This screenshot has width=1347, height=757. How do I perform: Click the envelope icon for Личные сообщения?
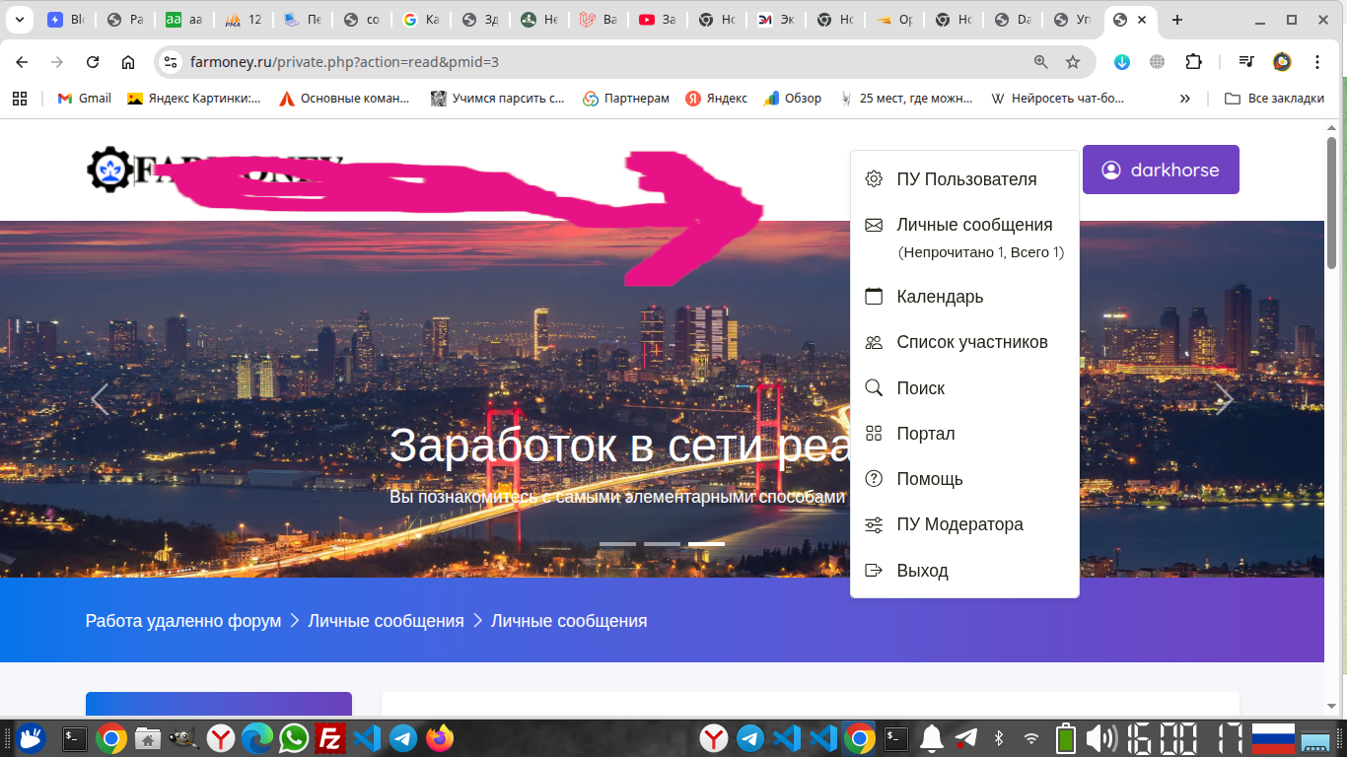pyautogui.click(x=874, y=225)
